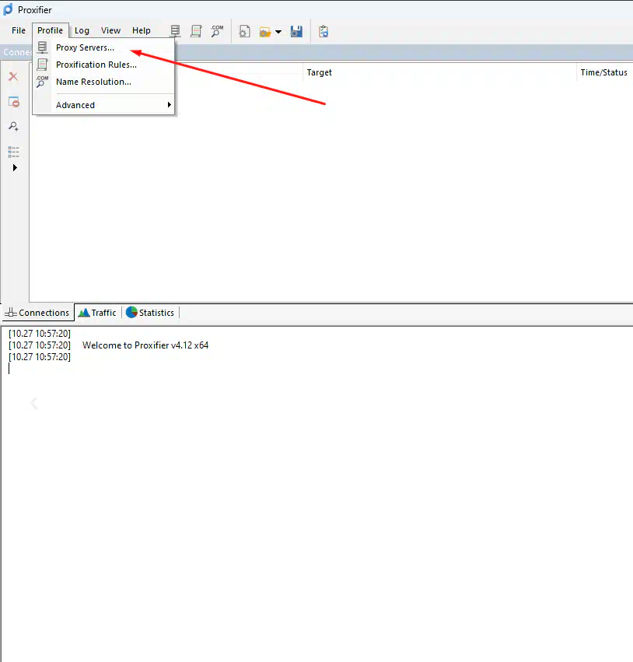Screen dimensions: 633x662
Task: Click the Proxy Servers menu item icon
Action: (42, 47)
